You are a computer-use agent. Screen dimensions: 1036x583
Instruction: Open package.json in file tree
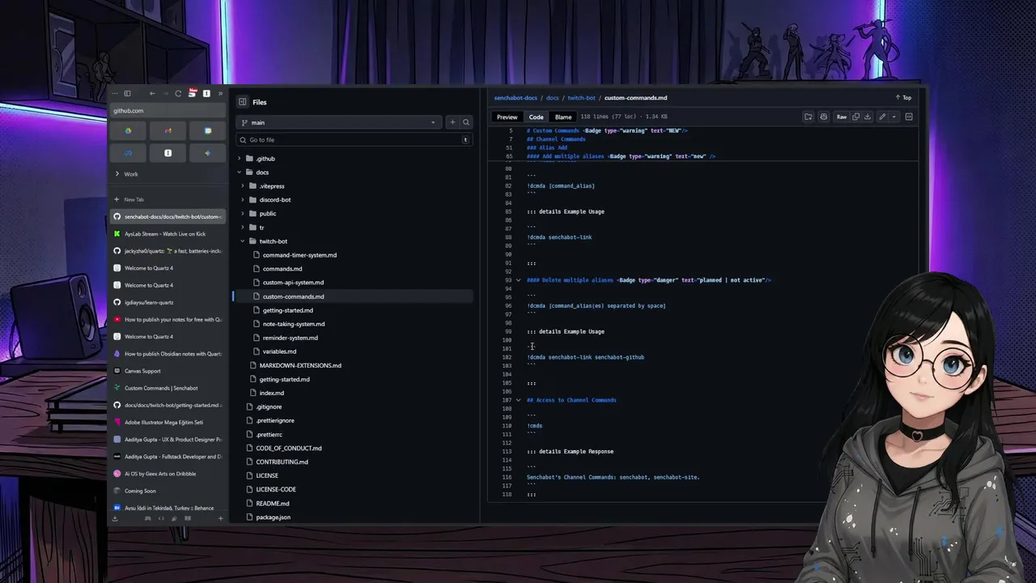(273, 517)
